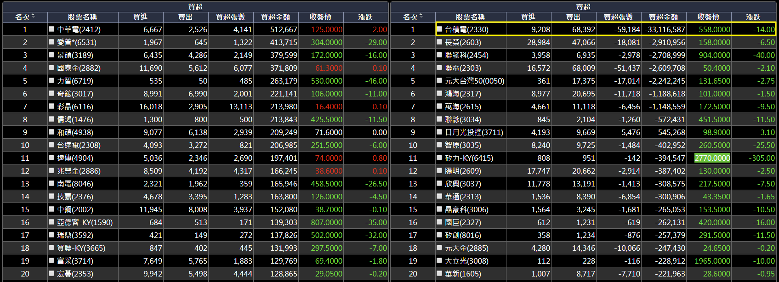This screenshot has width=779, height=282.
Task: Click 股票名稱 header in 買超 table
Action: (82, 17)
